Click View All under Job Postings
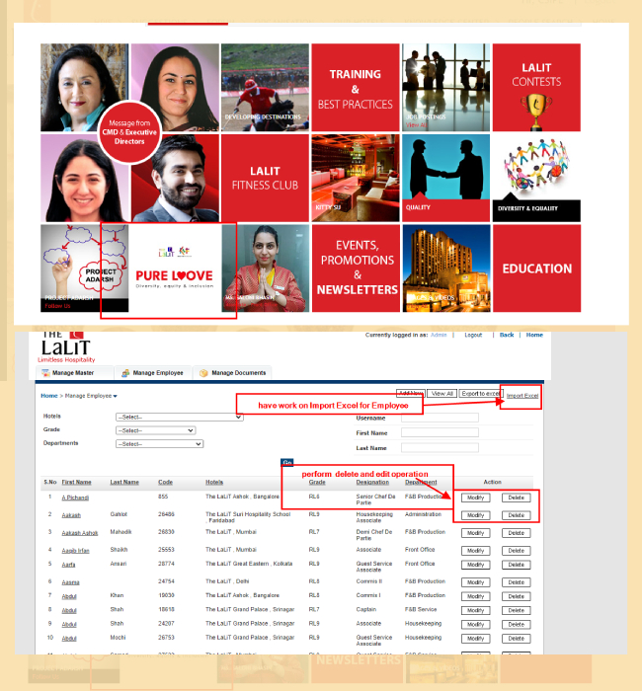 point(416,125)
